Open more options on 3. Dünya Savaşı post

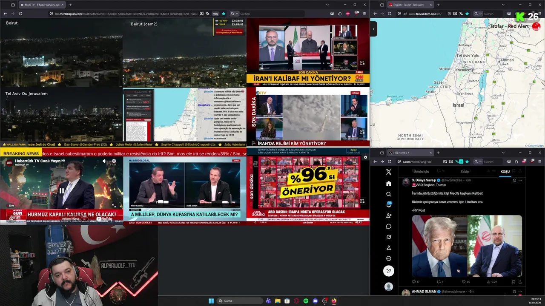point(520,180)
